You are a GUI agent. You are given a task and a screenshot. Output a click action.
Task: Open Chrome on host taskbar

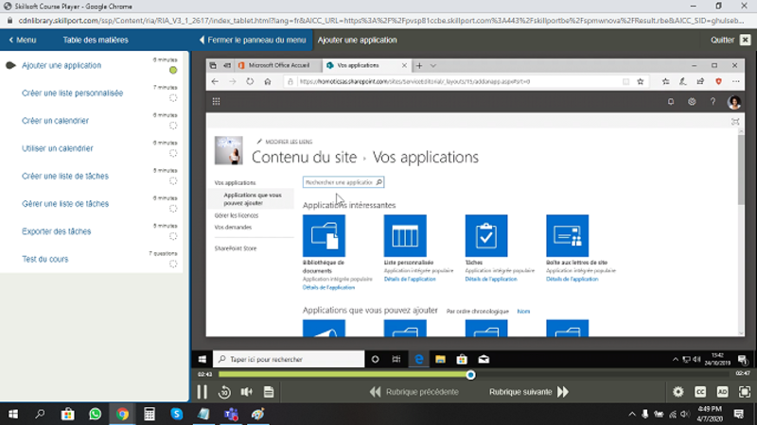tap(122, 414)
